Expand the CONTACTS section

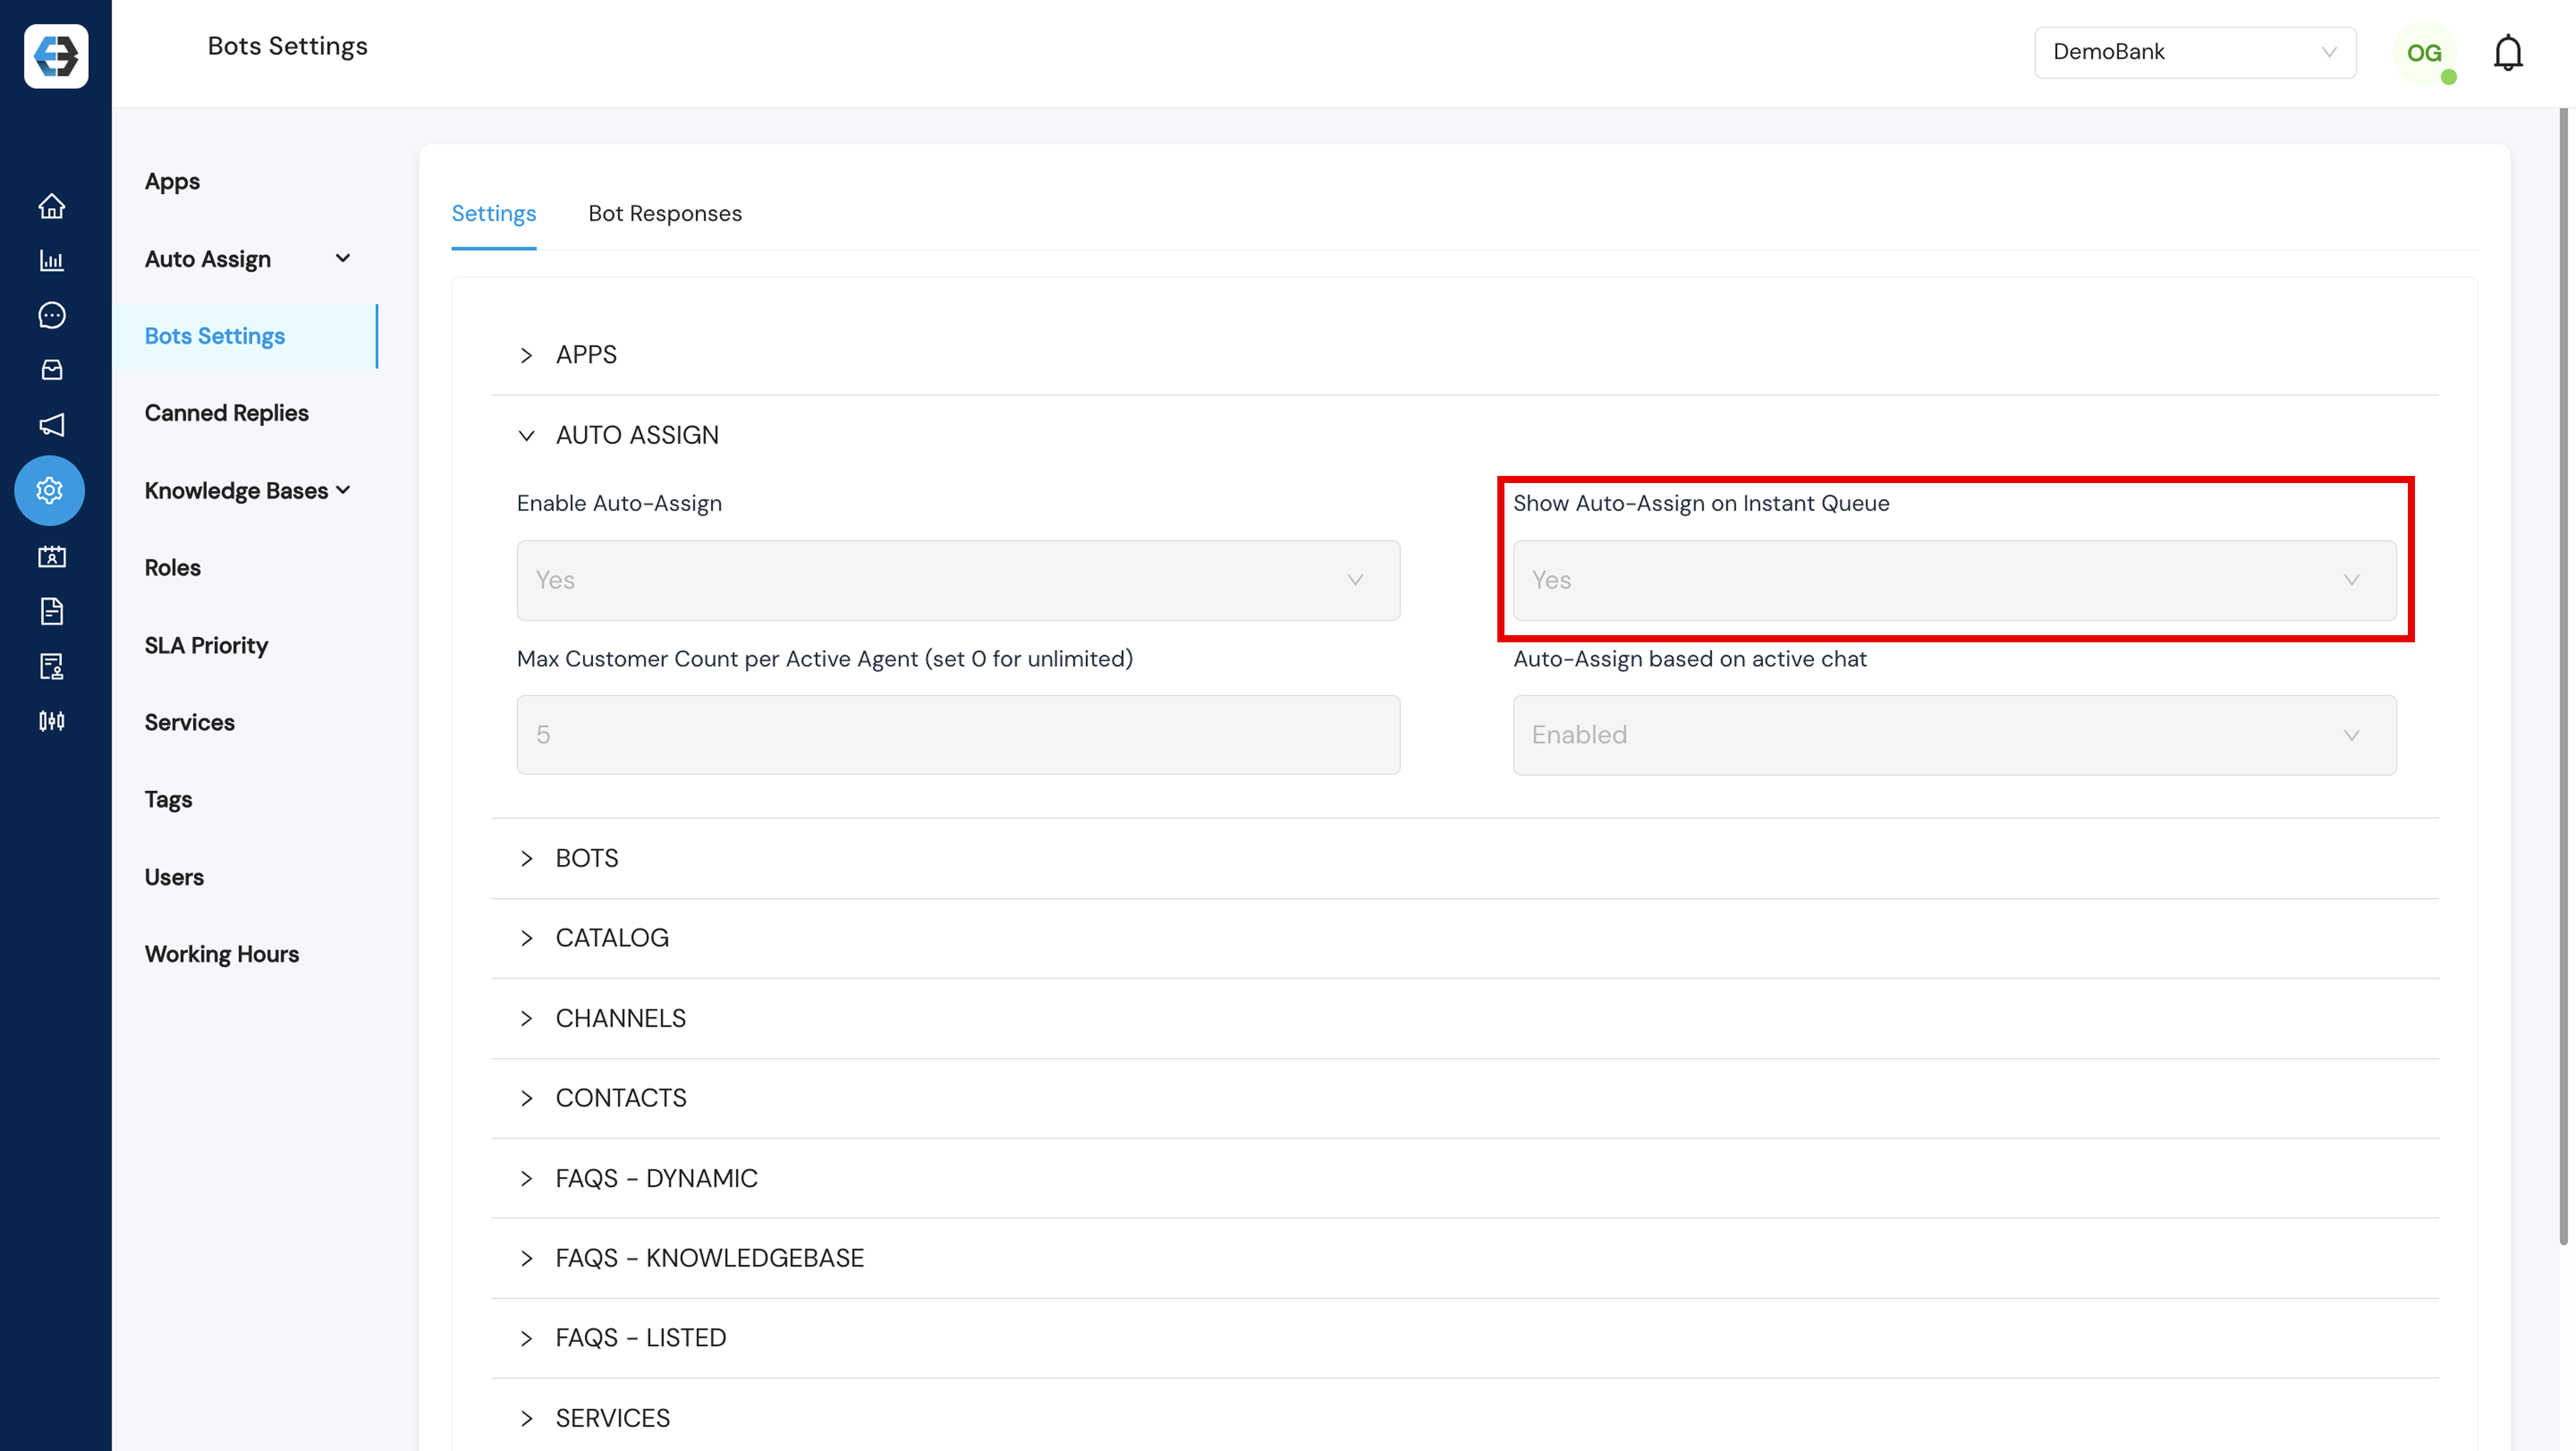click(1464, 1098)
